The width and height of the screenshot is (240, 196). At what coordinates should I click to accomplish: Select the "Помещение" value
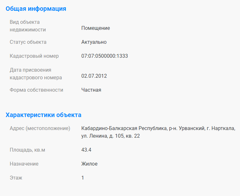coord(95,28)
